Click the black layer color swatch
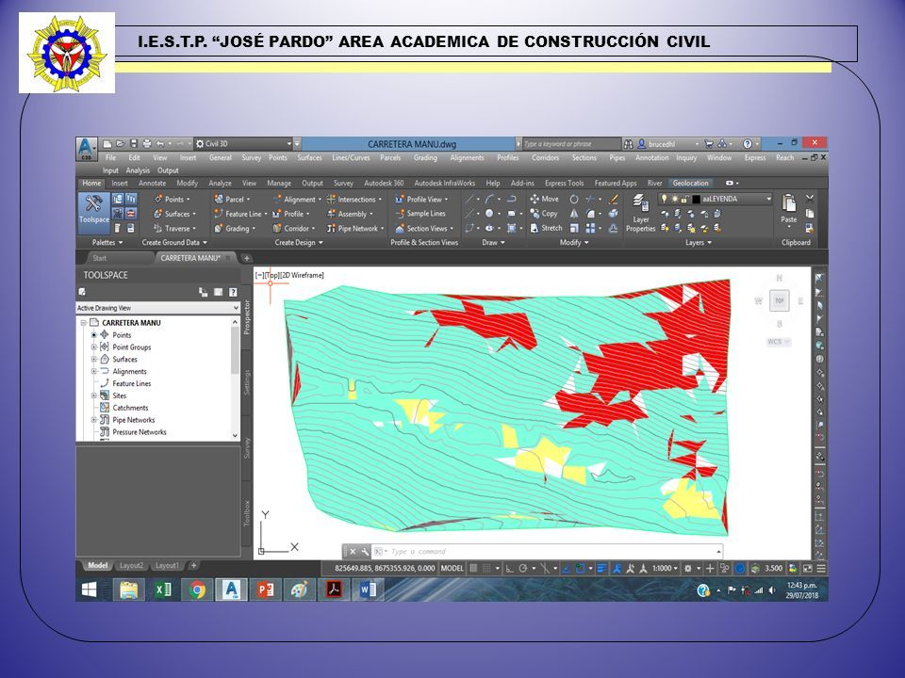 [696, 199]
